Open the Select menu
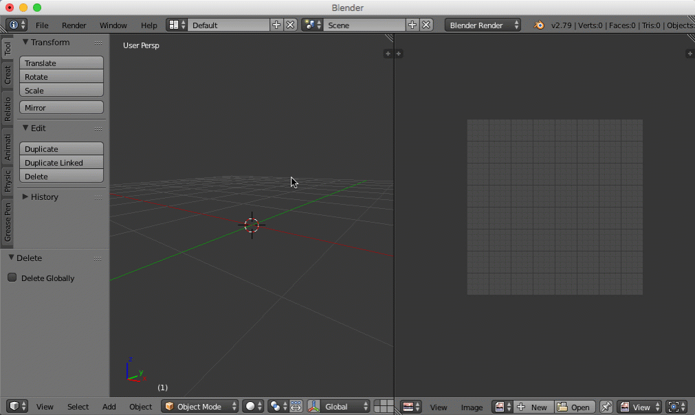Screen dimensions: 695x415 (x=78, y=407)
